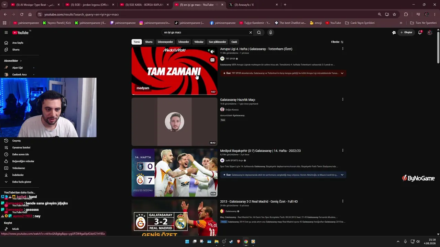Open the YouTube guide hamburger menu
This screenshot has height=247, width=440.
[6, 33]
